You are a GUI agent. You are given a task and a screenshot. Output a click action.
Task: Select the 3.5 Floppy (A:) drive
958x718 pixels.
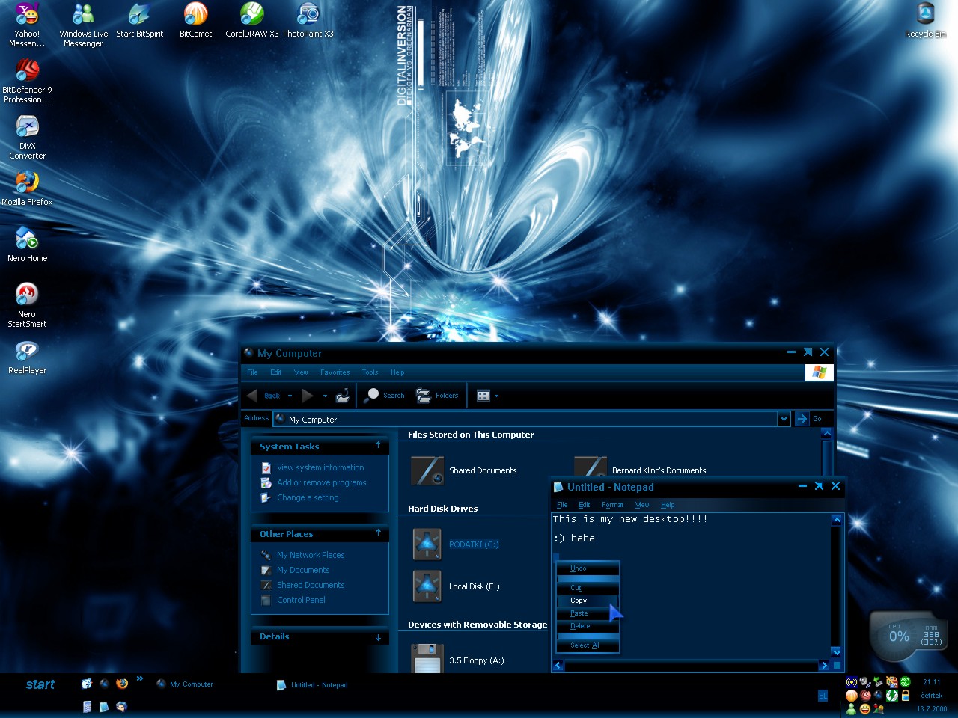(457, 660)
